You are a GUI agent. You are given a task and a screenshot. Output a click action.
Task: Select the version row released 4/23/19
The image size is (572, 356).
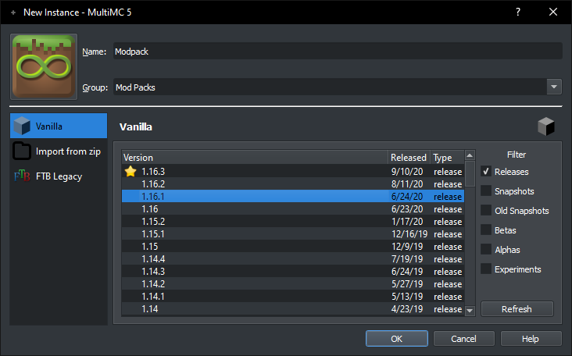293,308
